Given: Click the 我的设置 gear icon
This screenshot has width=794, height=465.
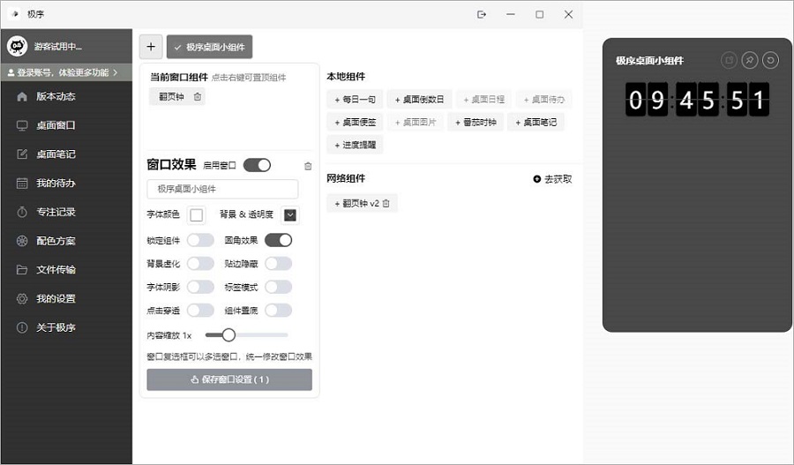Looking at the screenshot, I should point(22,298).
